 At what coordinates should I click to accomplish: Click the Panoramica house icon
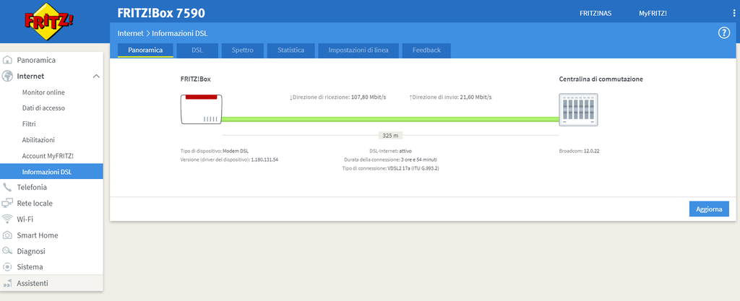pos(7,60)
